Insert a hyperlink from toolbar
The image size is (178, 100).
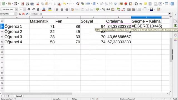[x=141, y=4]
